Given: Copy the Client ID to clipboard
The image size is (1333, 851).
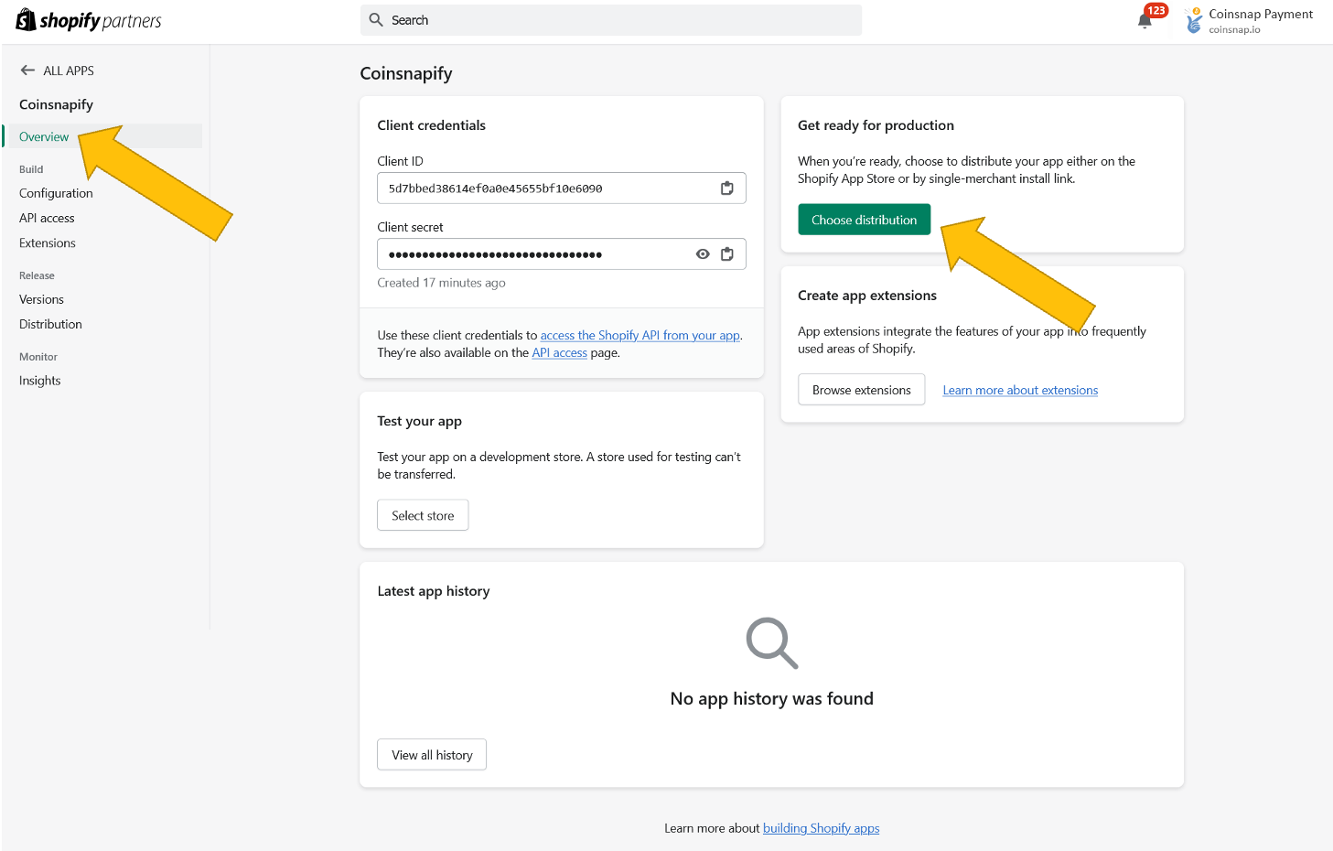Looking at the screenshot, I should click(727, 189).
